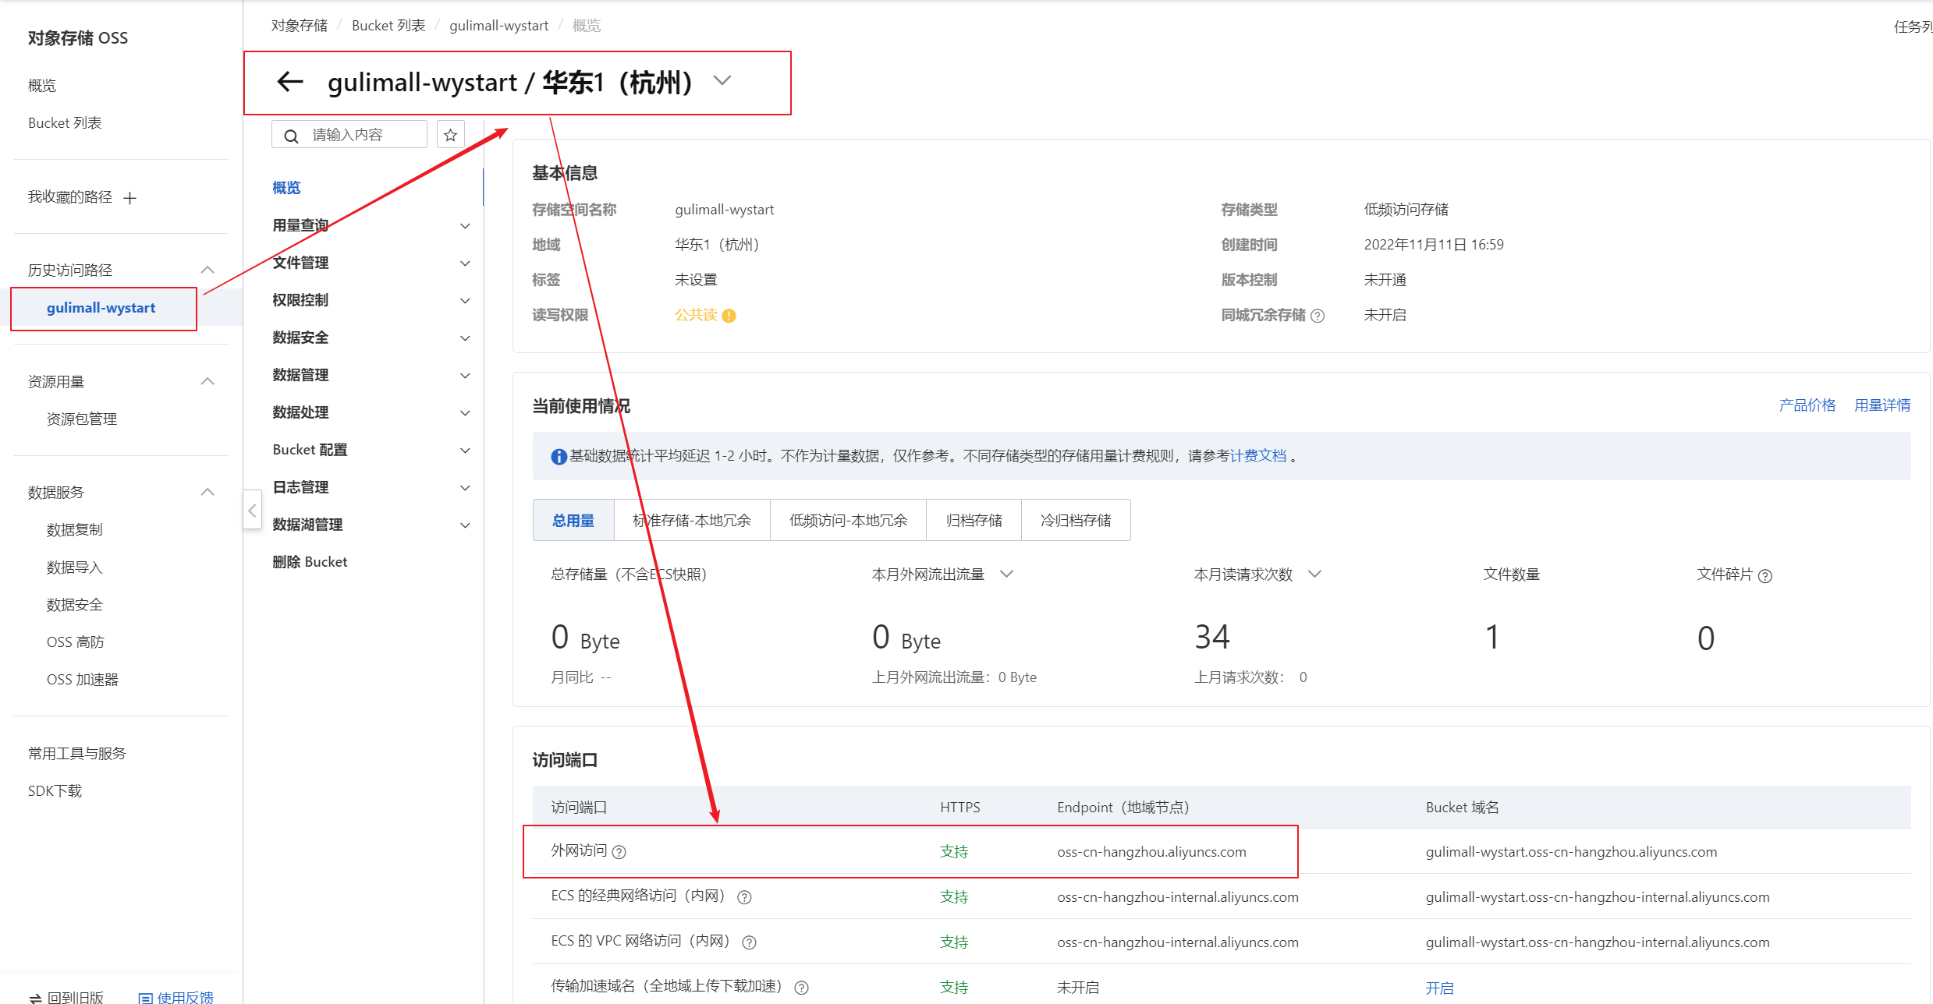Switch to the 归档存储 tab
1933x1004 pixels.
click(x=974, y=520)
